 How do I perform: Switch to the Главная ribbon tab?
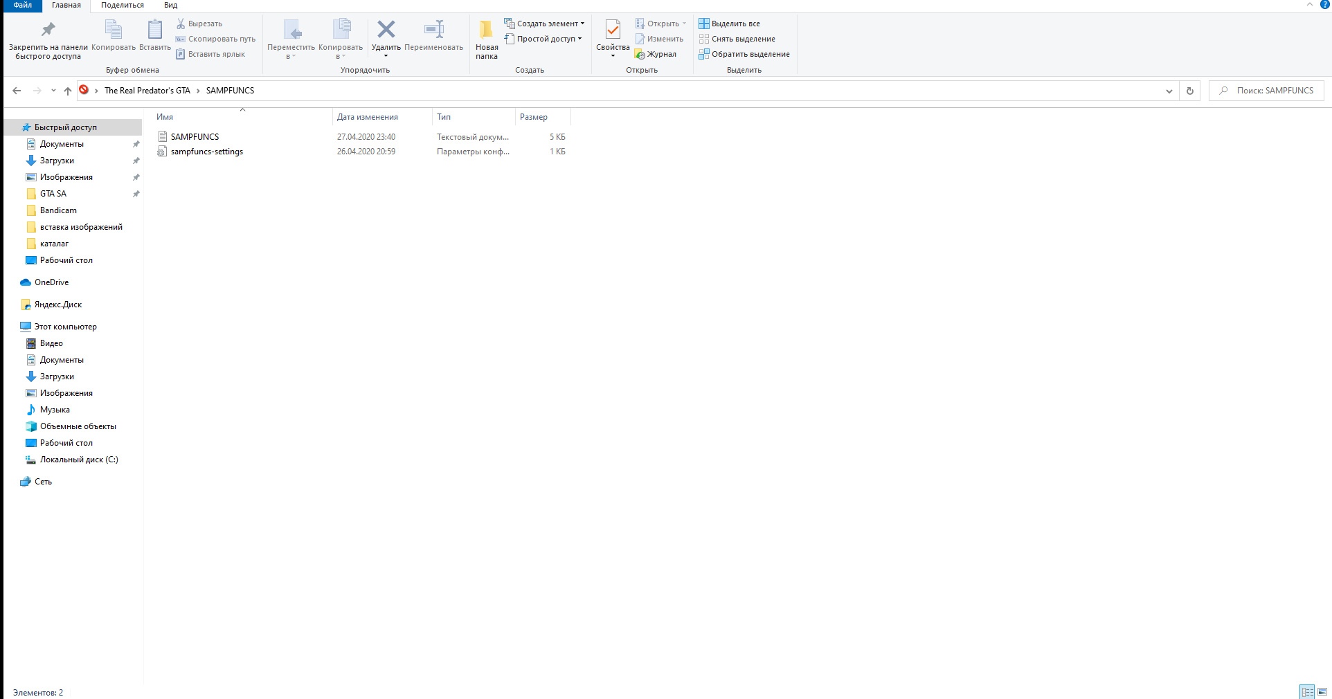(66, 6)
